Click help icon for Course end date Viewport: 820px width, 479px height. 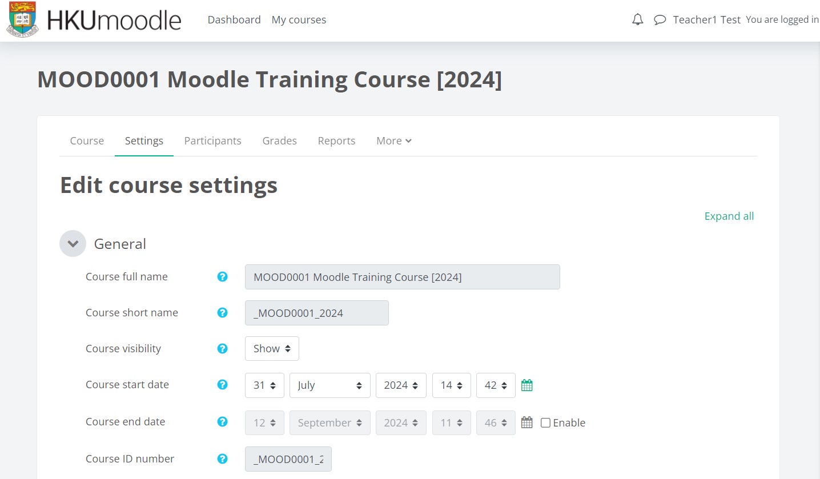(x=223, y=422)
